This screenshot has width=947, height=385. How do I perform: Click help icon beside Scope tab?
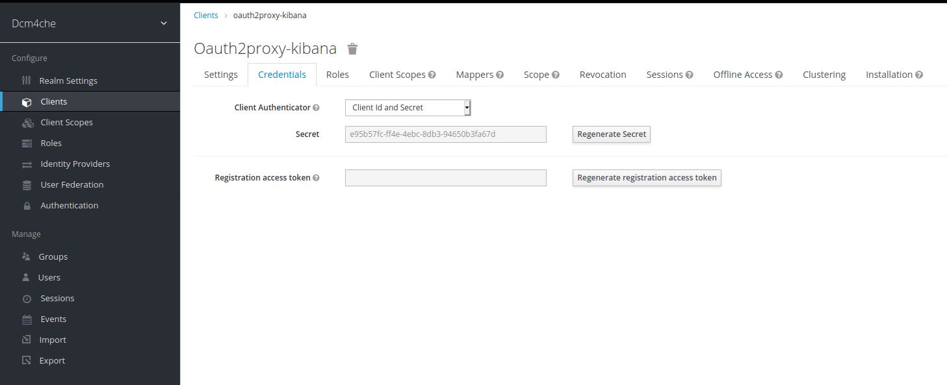(556, 75)
